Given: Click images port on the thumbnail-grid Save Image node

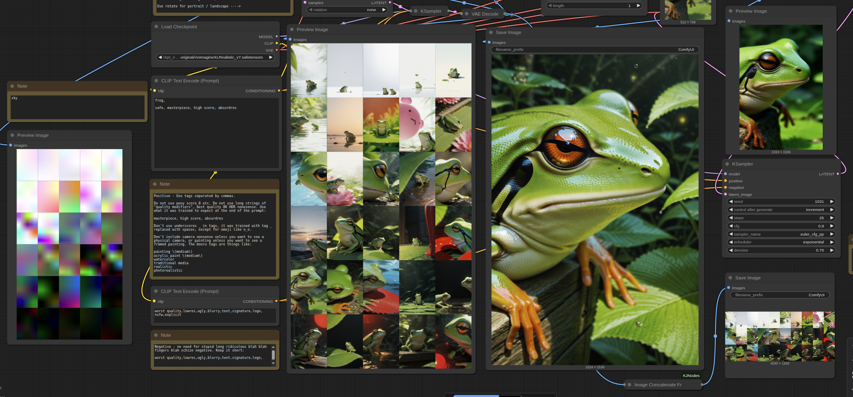Looking at the screenshot, I should click(x=729, y=288).
